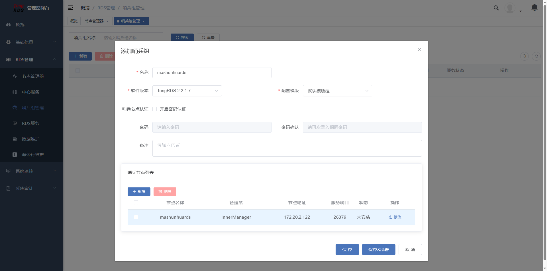Open the top-bar search icon
This screenshot has height=271, width=547.
[496, 8]
